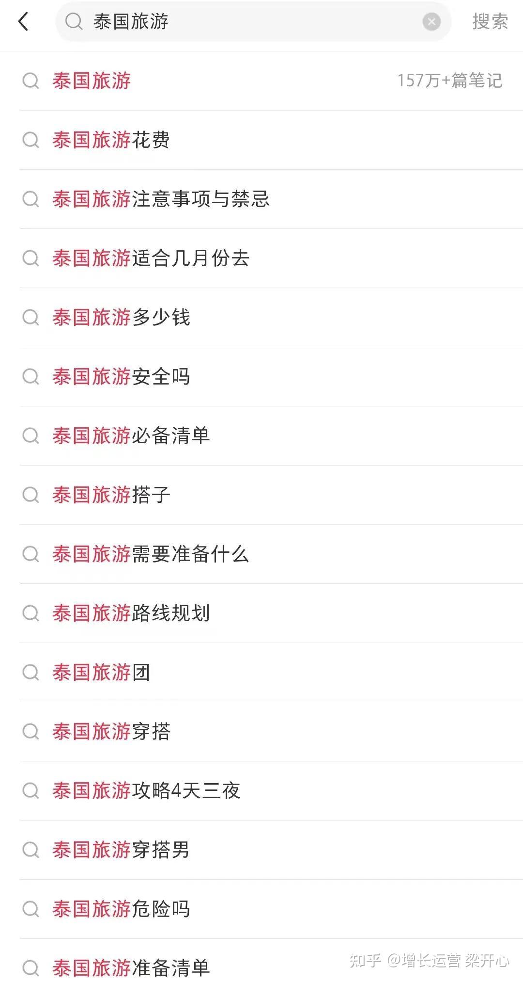523x982 pixels.
Task: Click search icon beside 泰国旅游攻略4天三夜
Action: (31, 790)
